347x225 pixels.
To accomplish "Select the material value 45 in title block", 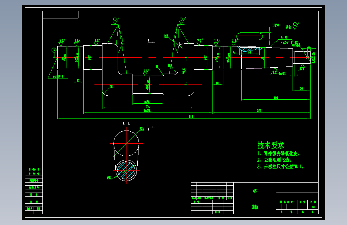I will coord(255,191).
